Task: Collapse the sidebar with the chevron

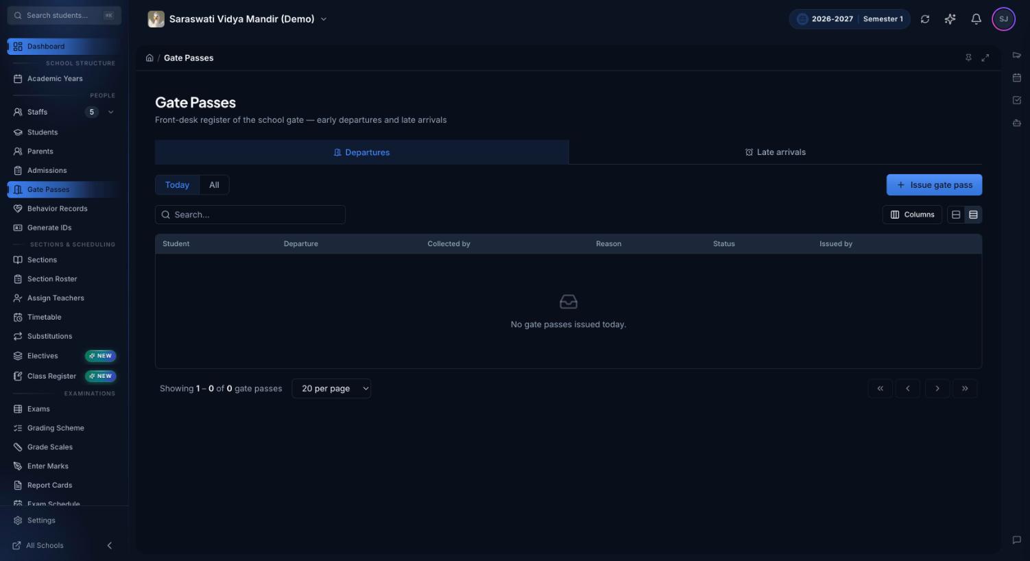Action: click(x=110, y=545)
